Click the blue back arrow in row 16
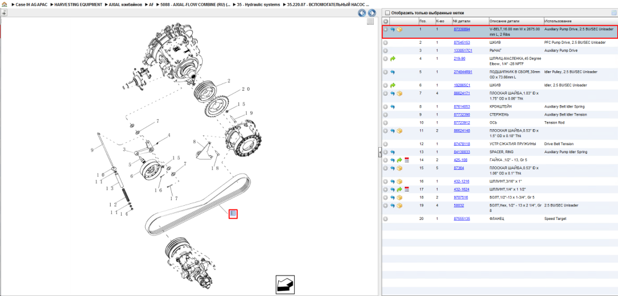 (x=392, y=182)
